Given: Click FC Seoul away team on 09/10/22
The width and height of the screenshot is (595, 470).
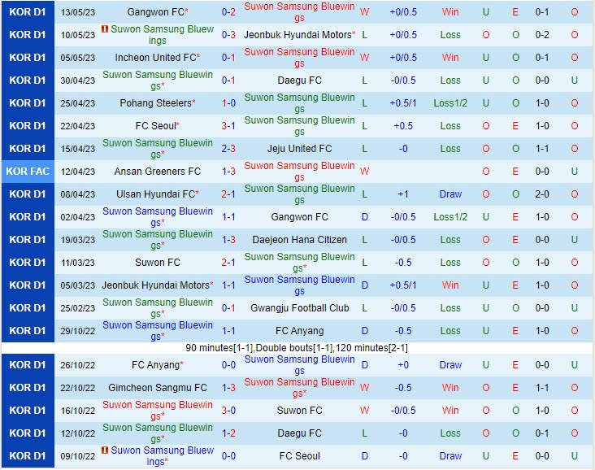Looking at the screenshot, I should click(299, 456).
